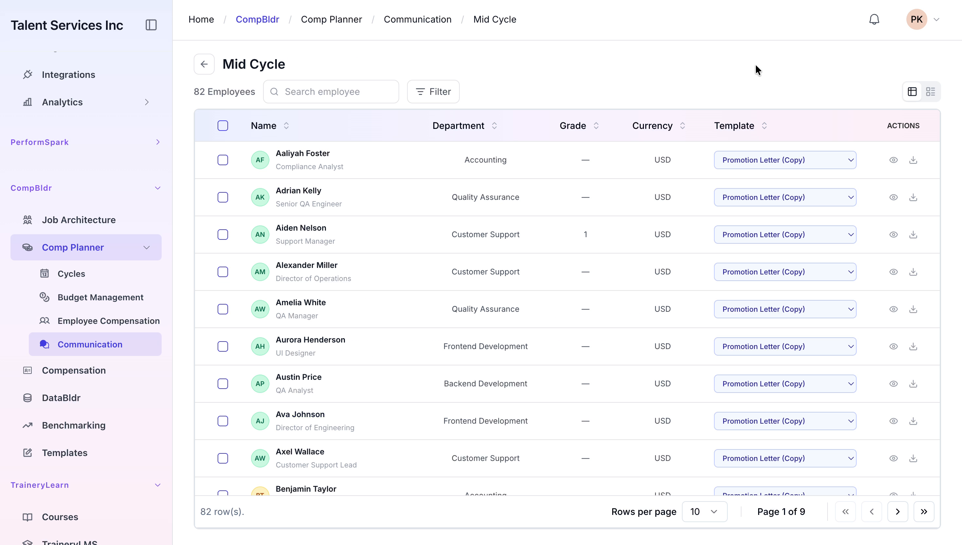Open the notifications bell
962x545 pixels.
[x=874, y=20]
